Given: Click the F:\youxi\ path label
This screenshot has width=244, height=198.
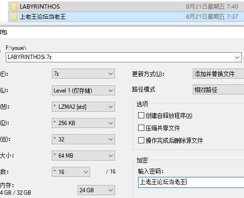Looking at the screenshot, I should (16, 48).
